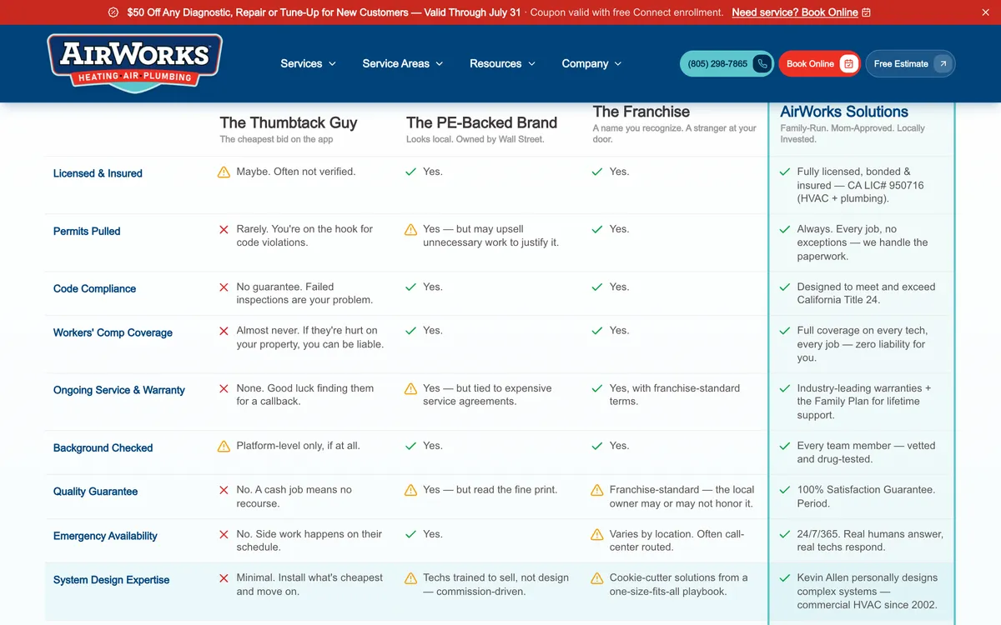The height and width of the screenshot is (625, 1001).
Task: Click the warning icon beside Techs trained to sell
Action: point(410,577)
